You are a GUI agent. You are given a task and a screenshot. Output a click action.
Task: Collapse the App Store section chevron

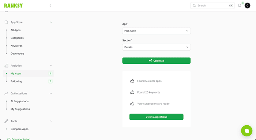coord(51,22)
